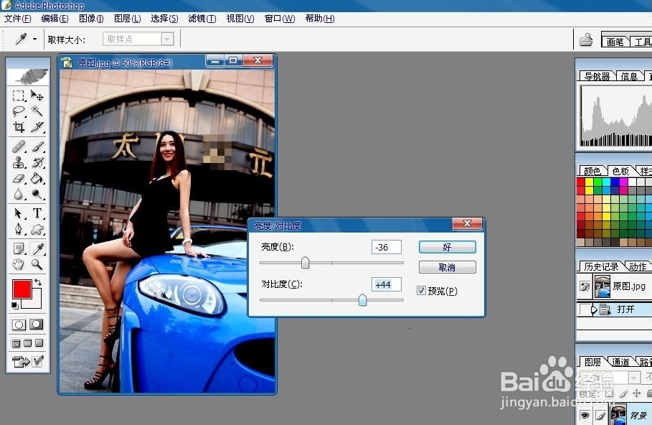Viewport: 652px width, 425px height.
Task: Enter Quick Mask mode in the toolbox
Action: [36, 324]
